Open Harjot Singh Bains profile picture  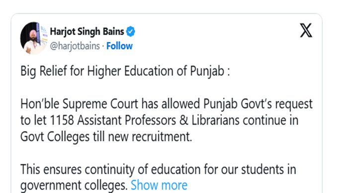coord(34,38)
